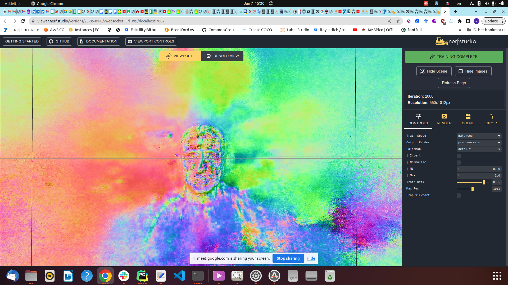
Task: Open LibreOffice Writer from the dock
Action: click(68, 276)
